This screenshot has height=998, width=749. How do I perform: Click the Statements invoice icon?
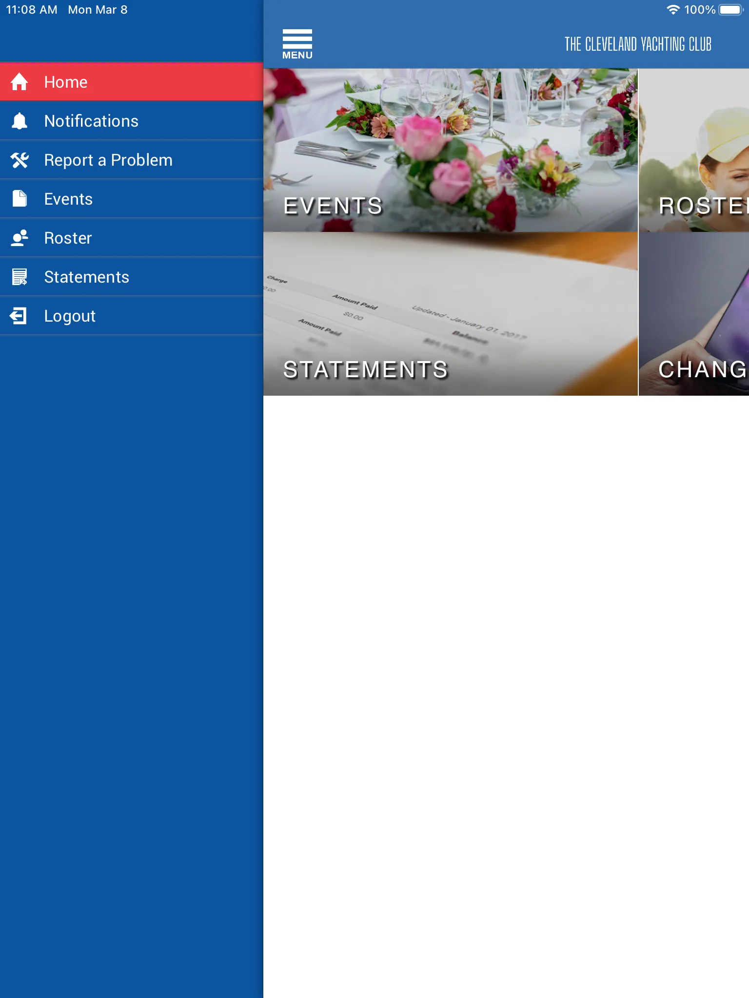tap(20, 277)
